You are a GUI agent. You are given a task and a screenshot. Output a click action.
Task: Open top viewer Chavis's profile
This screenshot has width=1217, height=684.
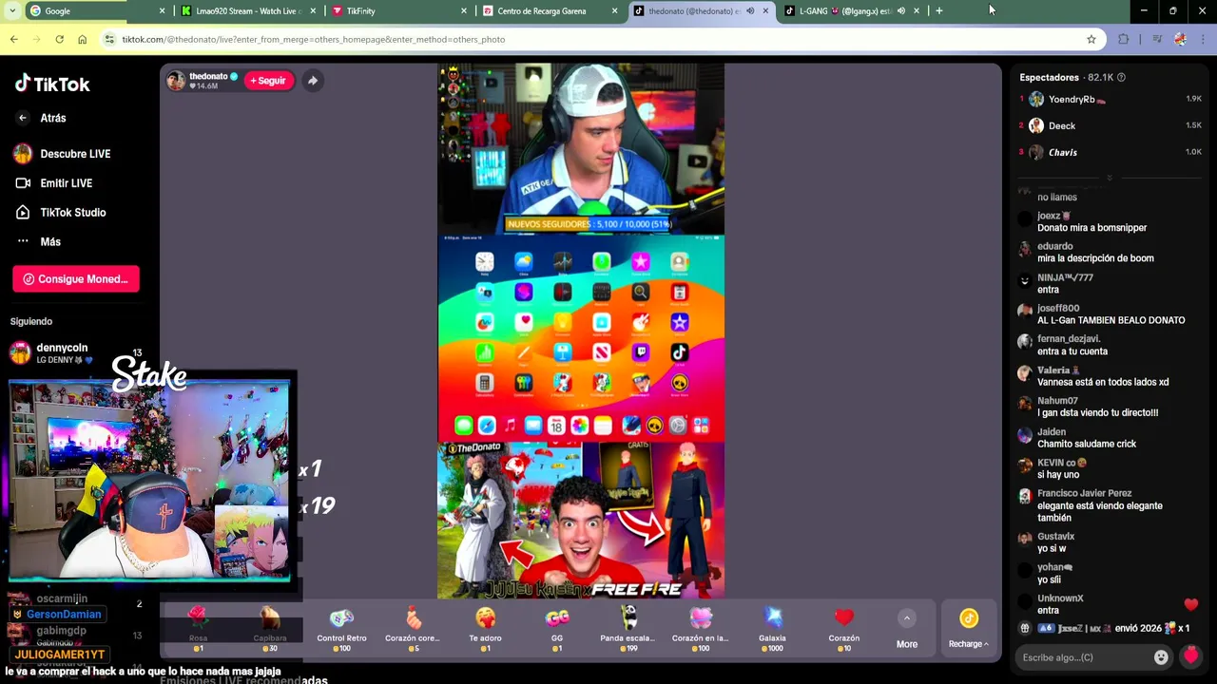pos(1053,152)
